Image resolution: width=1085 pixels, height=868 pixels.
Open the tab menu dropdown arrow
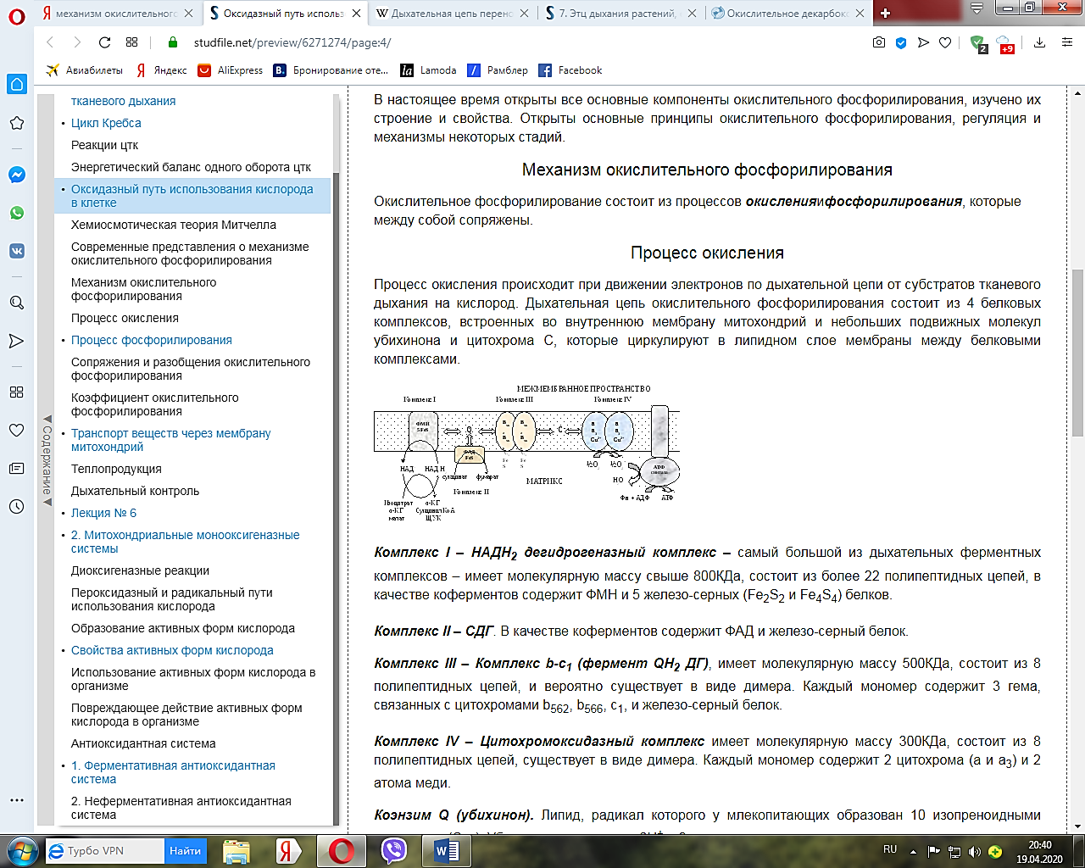click(x=976, y=8)
